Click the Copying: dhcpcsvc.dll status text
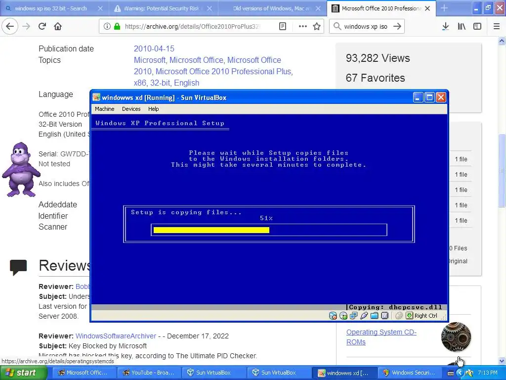The width and height of the screenshot is (506, 380). pyautogui.click(x=396, y=307)
